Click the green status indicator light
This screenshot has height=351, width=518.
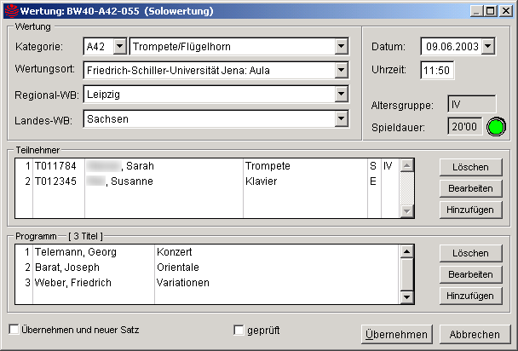pyautogui.click(x=496, y=127)
